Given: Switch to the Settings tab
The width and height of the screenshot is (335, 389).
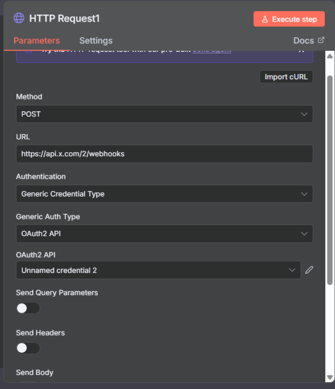Looking at the screenshot, I should point(96,41).
